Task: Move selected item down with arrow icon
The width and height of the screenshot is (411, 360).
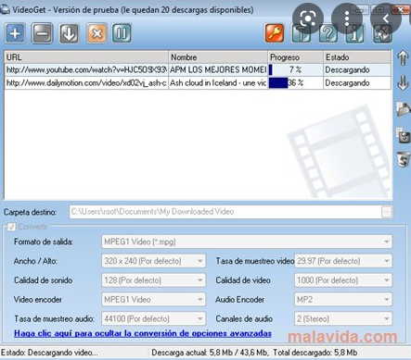Action: tap(403, 82)
